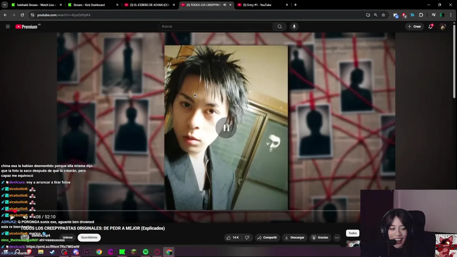Open Chrome three-dot menu

tap(451, 15)
